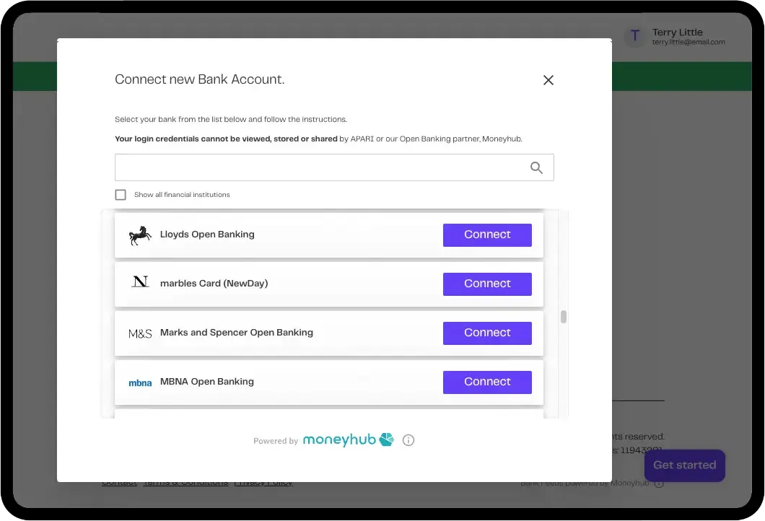Click the marbles Card NewDay logo
The image size is (765, 521).
tap(140, 282)
